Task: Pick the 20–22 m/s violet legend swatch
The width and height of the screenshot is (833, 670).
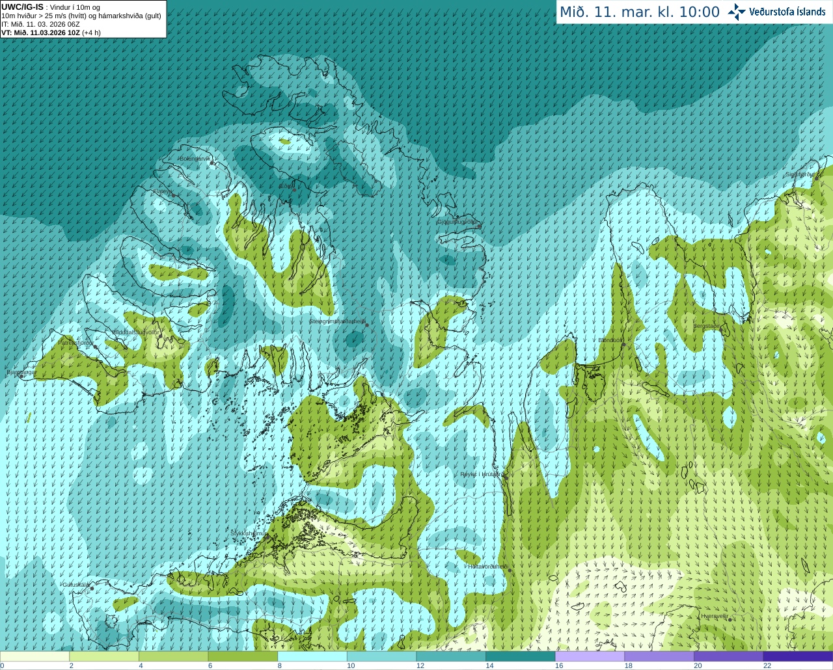Action: pyautogui.click(x=729, y=656)
